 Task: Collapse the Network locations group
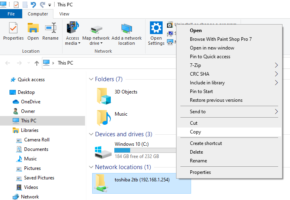point(91,167)
